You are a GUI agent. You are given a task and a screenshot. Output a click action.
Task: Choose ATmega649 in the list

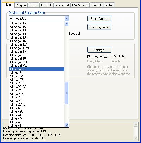pos(37,30)
